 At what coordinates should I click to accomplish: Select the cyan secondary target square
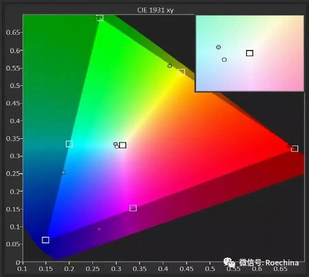pos(69,144)
